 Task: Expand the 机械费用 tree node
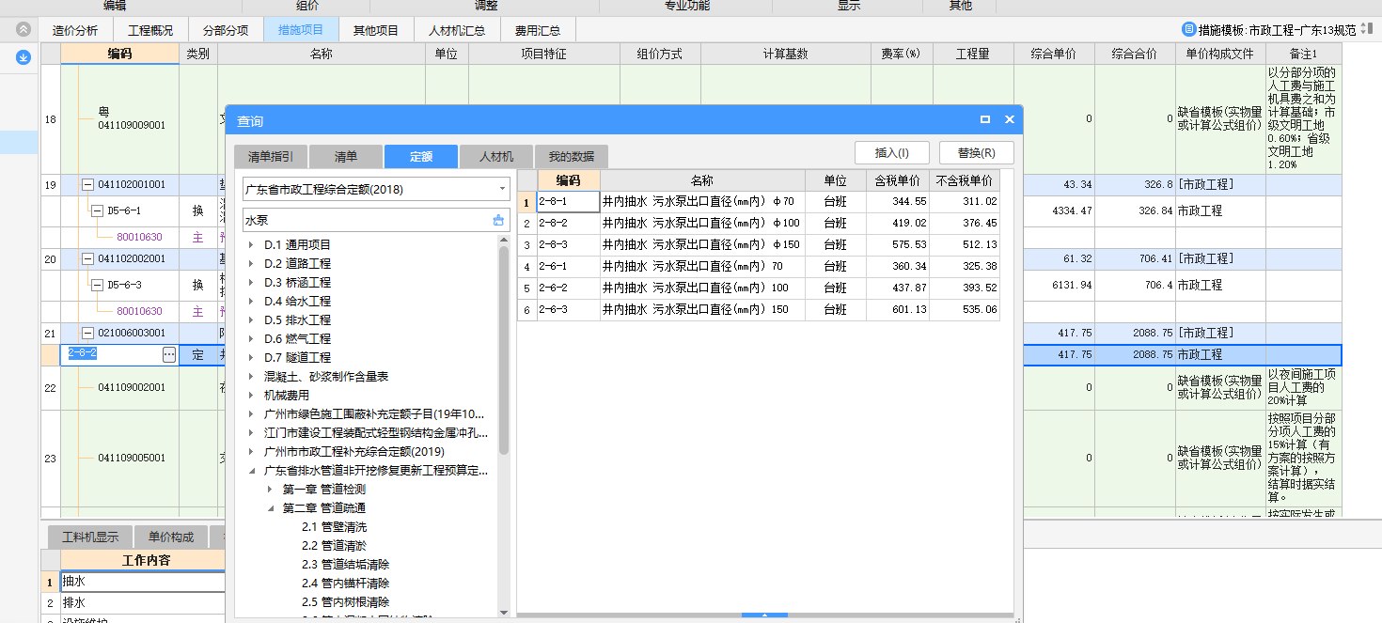[x=251, y=395]
